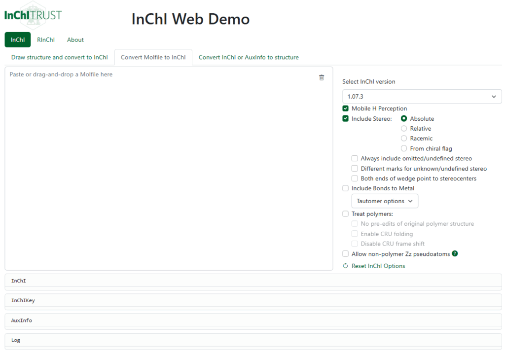Screen dimensions: 505x355
Task: Click the Reset InChI Options refresh icon
Action: tap(345, 266)
